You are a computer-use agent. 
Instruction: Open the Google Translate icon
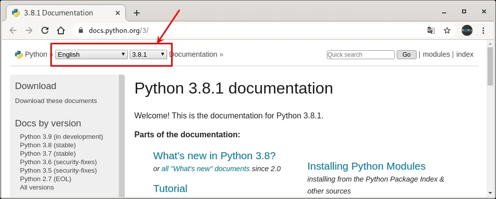[431, 30]
